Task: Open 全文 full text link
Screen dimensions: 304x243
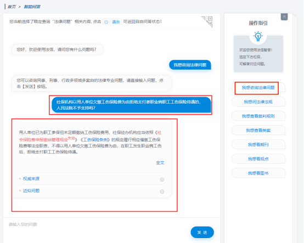Action: (x=160, y=163)
